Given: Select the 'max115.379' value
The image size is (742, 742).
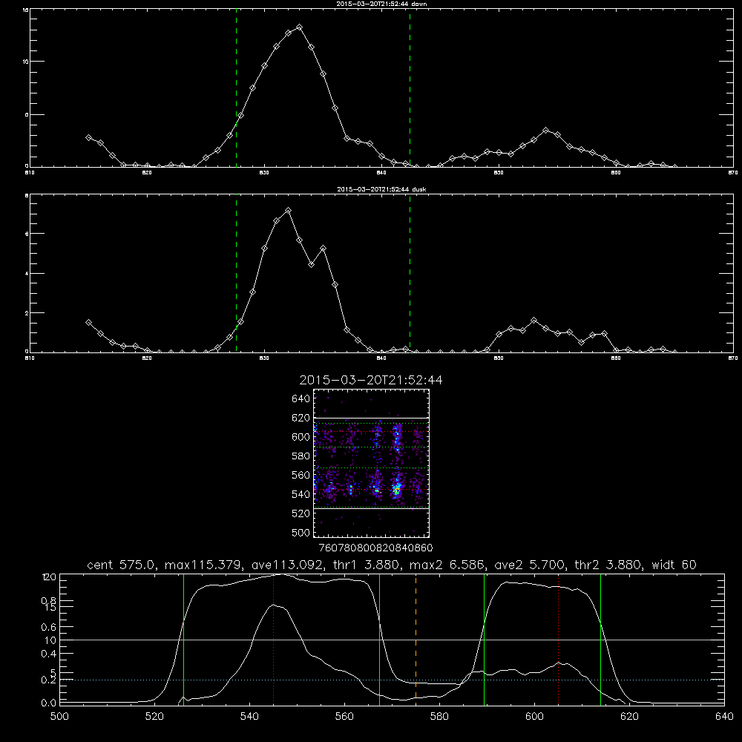Looking at the screenshot, I should 205,565.
